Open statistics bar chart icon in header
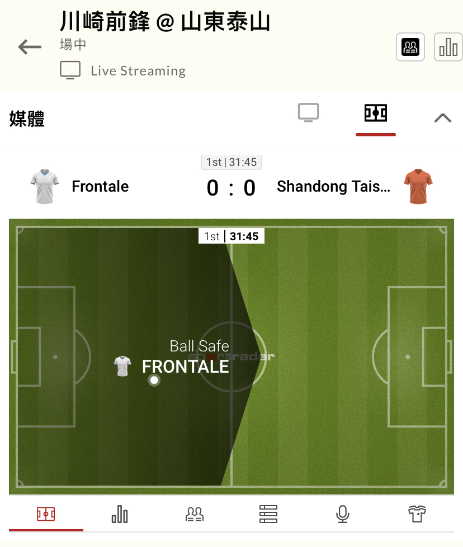463x547 pixels. (448, 47)
